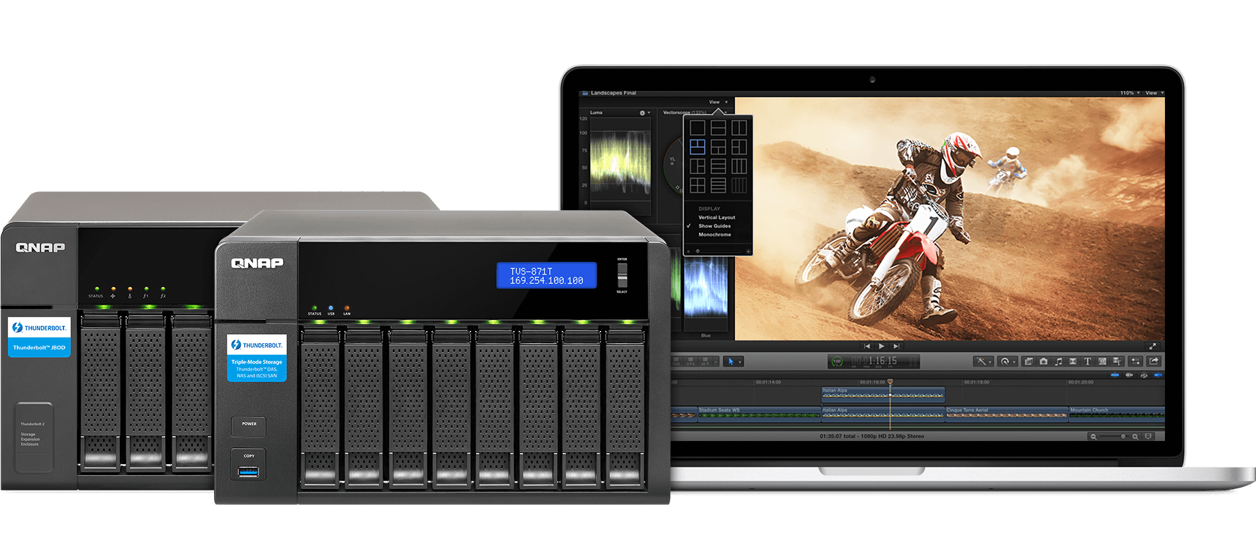
Task: Open the viewer View options dropdown
Action: point(1154,93)
